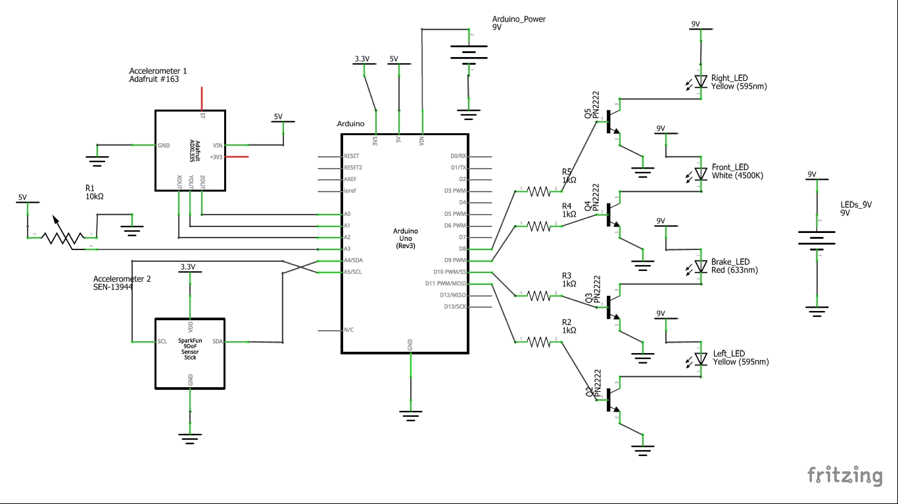
Task: Select the 'Red (633nm)' label text
Action: click(x=734, y=270)
